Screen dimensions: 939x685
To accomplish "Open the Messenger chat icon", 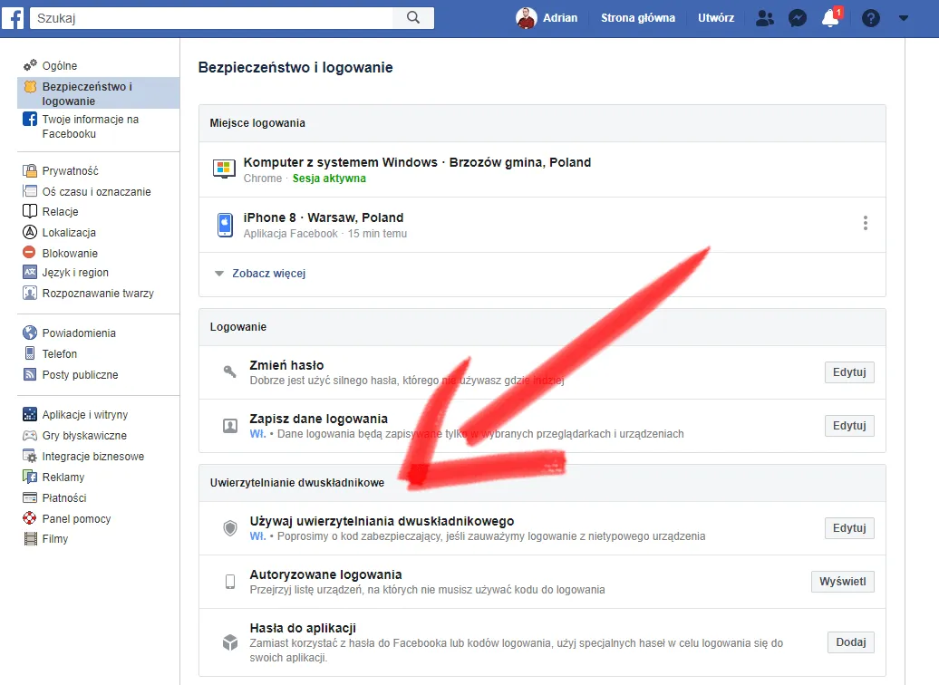I will 797,17.
